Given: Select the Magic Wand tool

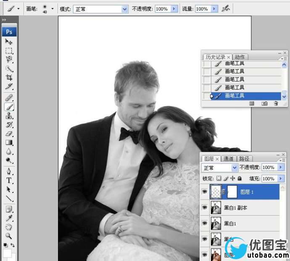Looking at the screenshot, I should [x=9, y=69].
